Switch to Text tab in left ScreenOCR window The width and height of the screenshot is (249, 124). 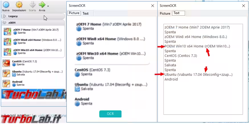coord(85,13)
